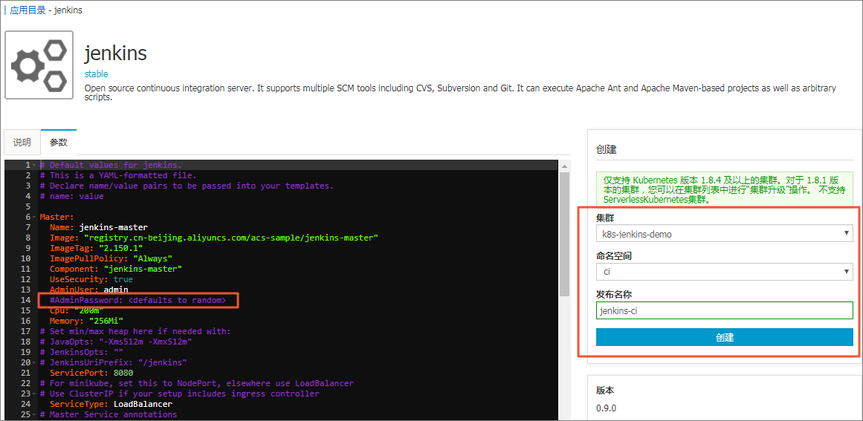Viewport: 863px width, 421px height.
Task: Click the stable repository link
Action: pyautogui.click(x=97, y=74)
